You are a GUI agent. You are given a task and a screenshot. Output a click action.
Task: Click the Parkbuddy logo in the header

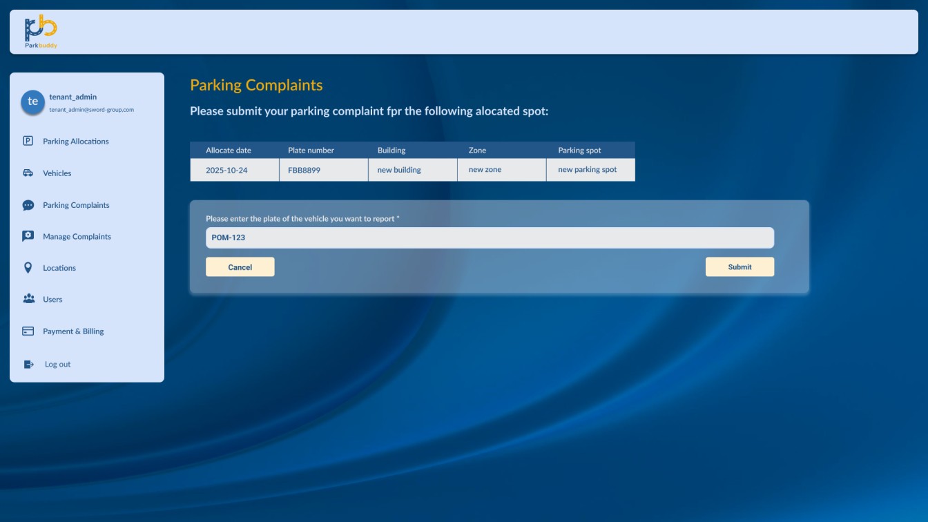(40, 30)
